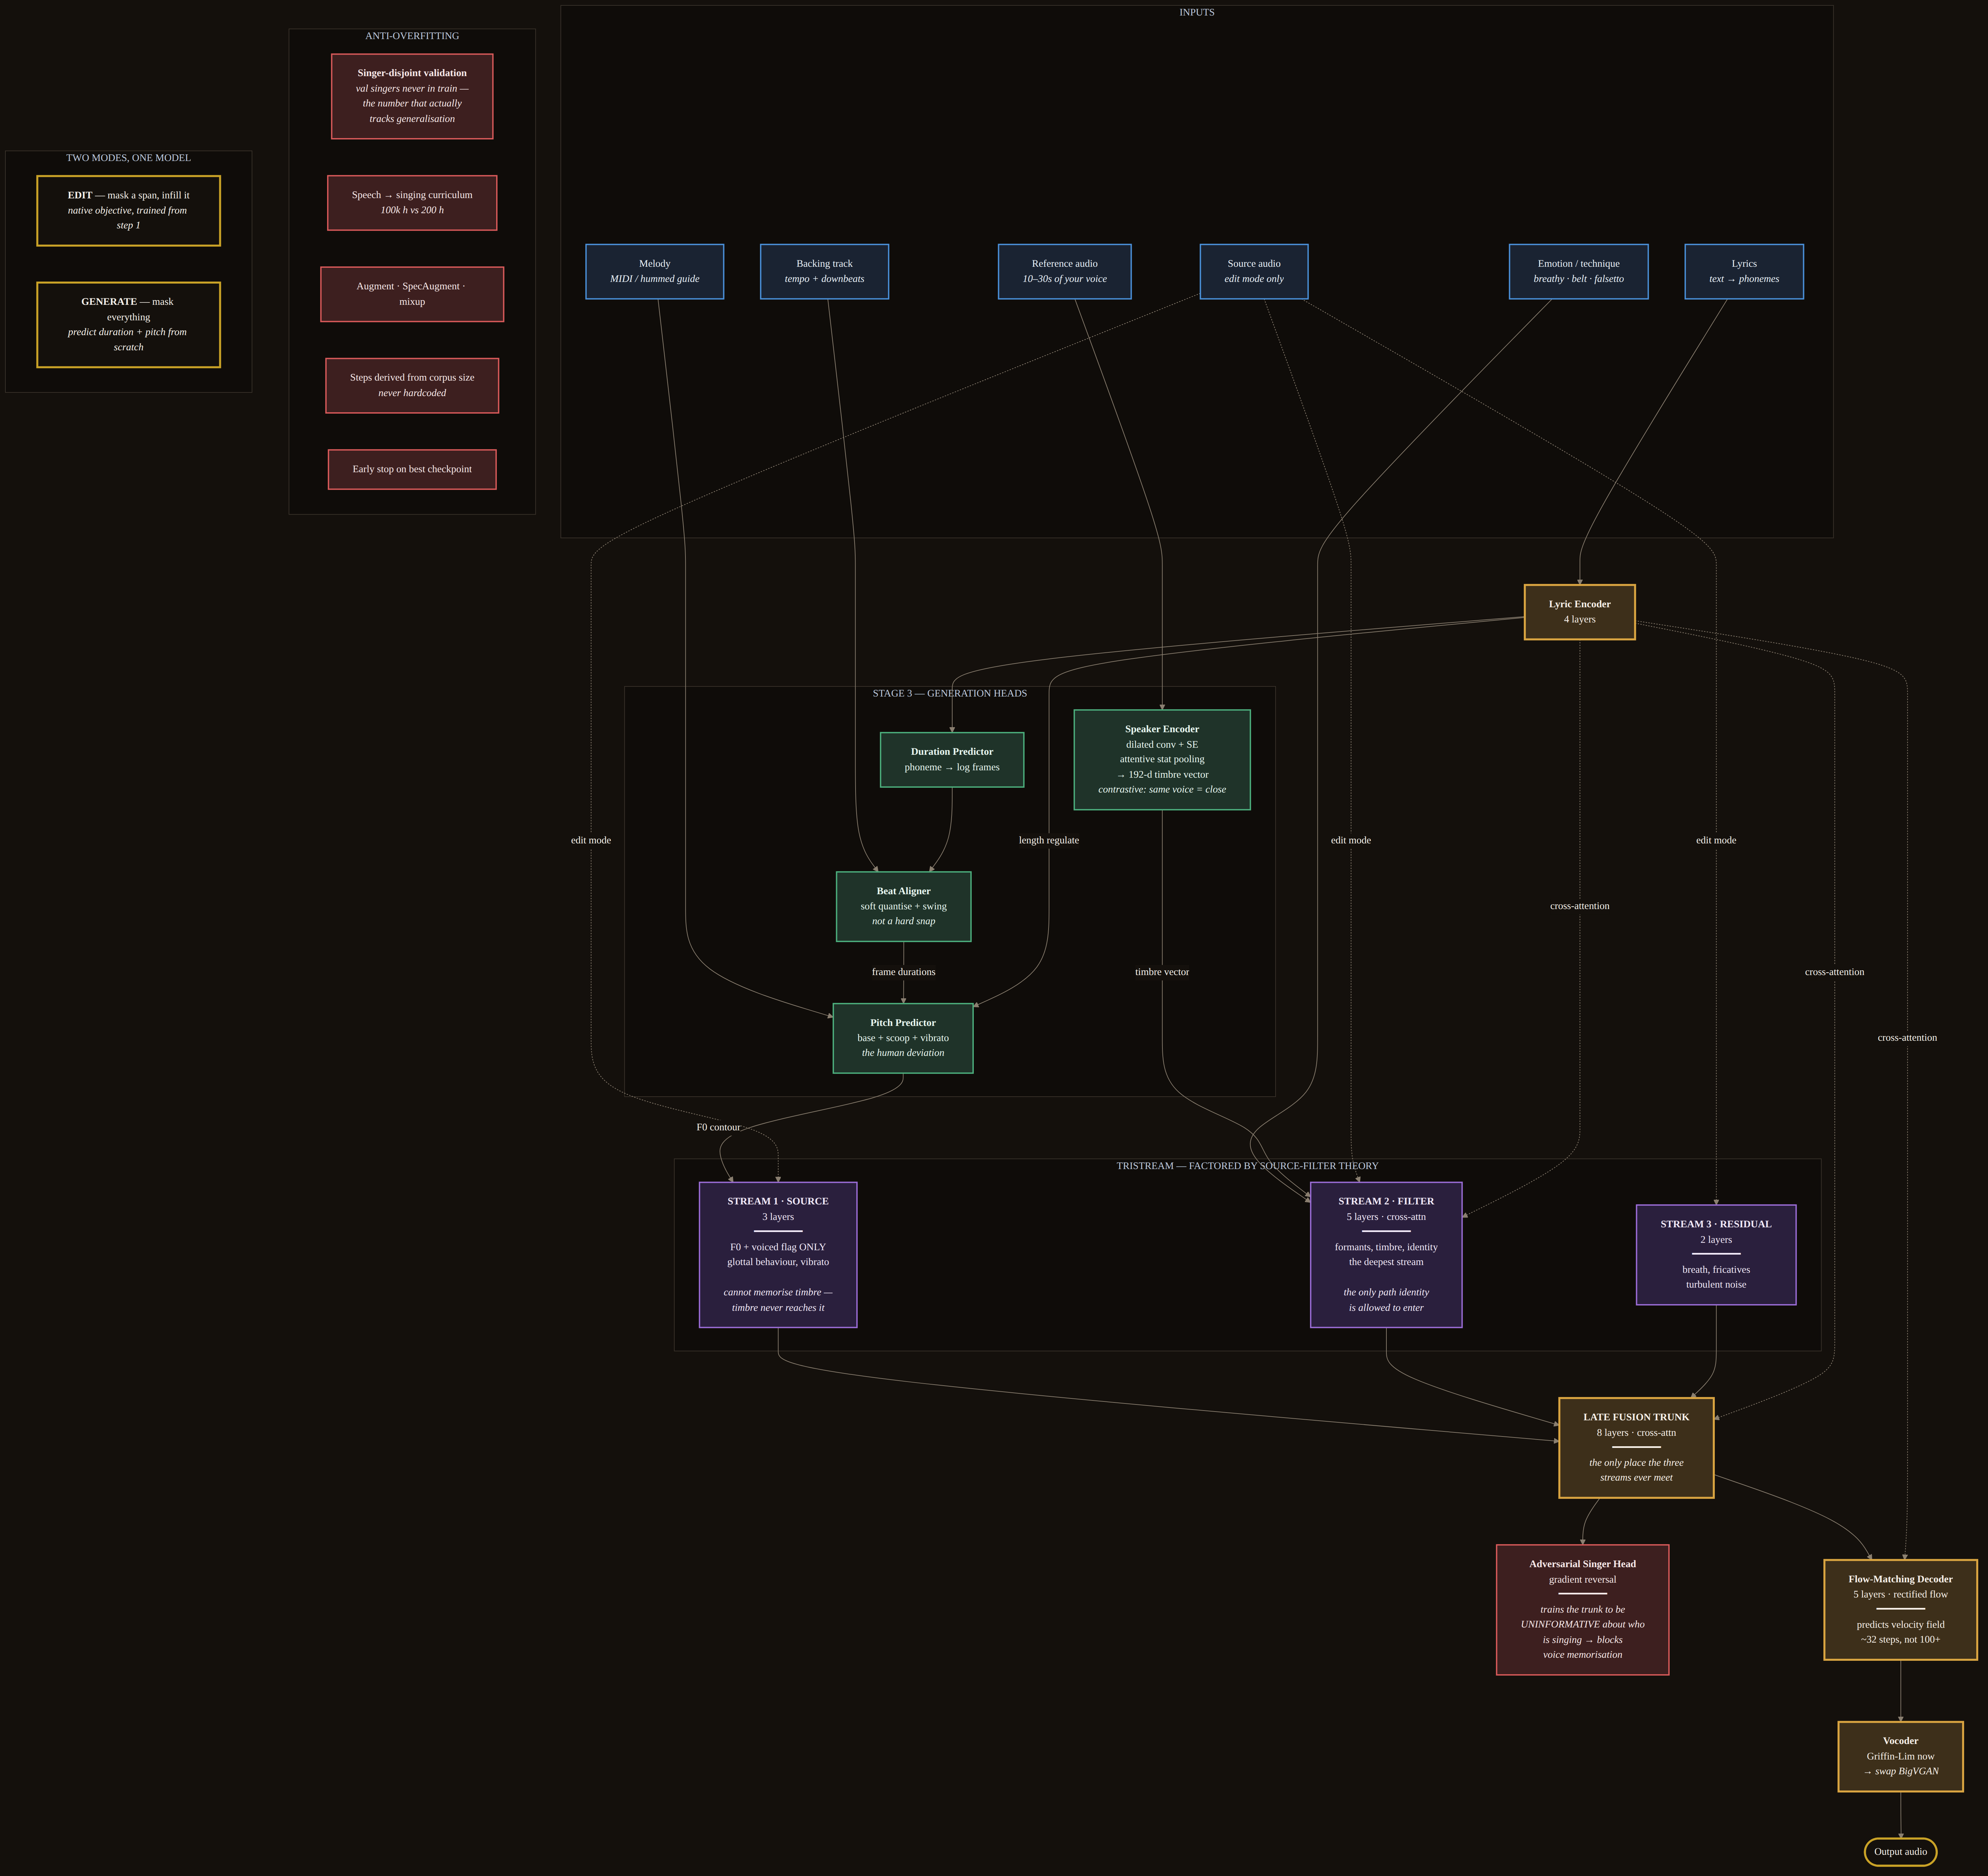The height and width of the screenshot is (1876, 1988).
Task: Click the 'timbre vector' edge label
Action: (x=1162, y=972)
